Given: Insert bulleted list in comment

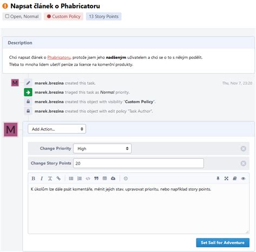Looking at the screenshot, I should pyautogui.click(x=71, y=179).
